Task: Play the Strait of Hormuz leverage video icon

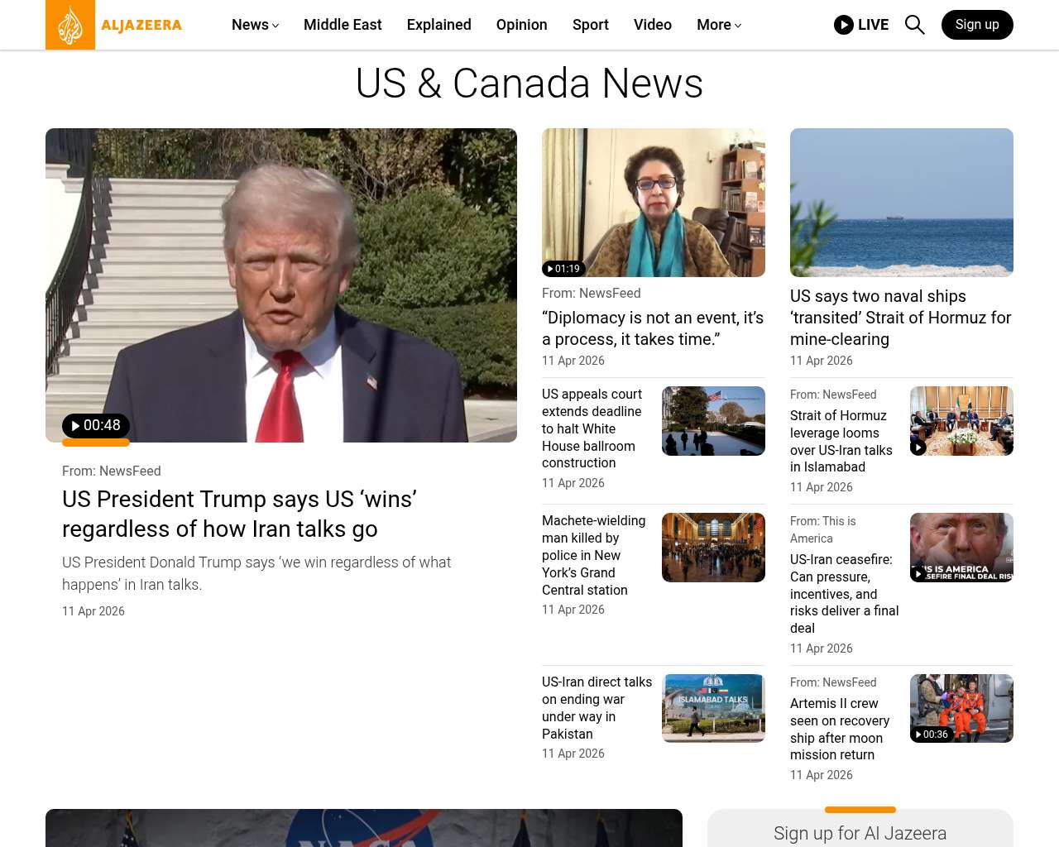Action: click(918, 447)
